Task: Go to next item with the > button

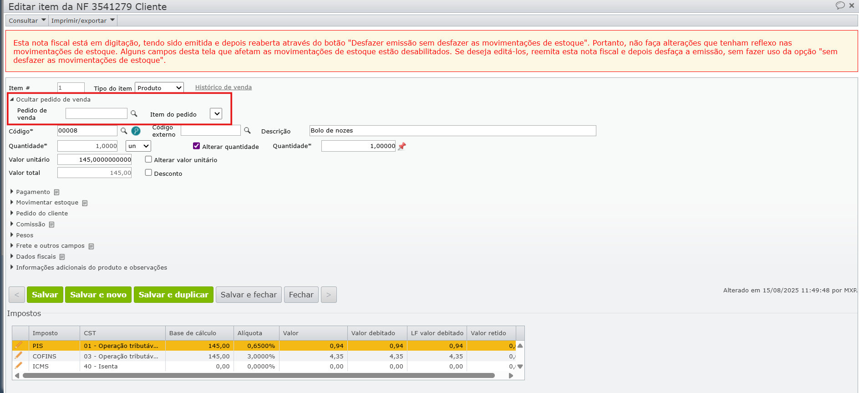Action: click(x=329, y=295)
